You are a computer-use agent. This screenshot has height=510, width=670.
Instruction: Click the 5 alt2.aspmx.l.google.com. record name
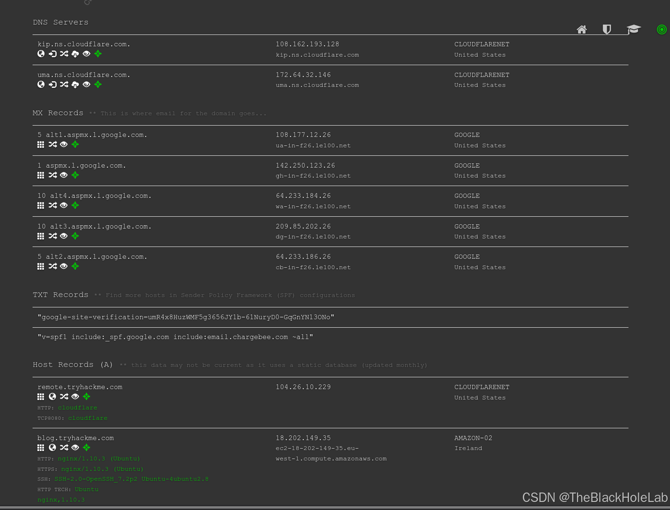tap(92, 257)
